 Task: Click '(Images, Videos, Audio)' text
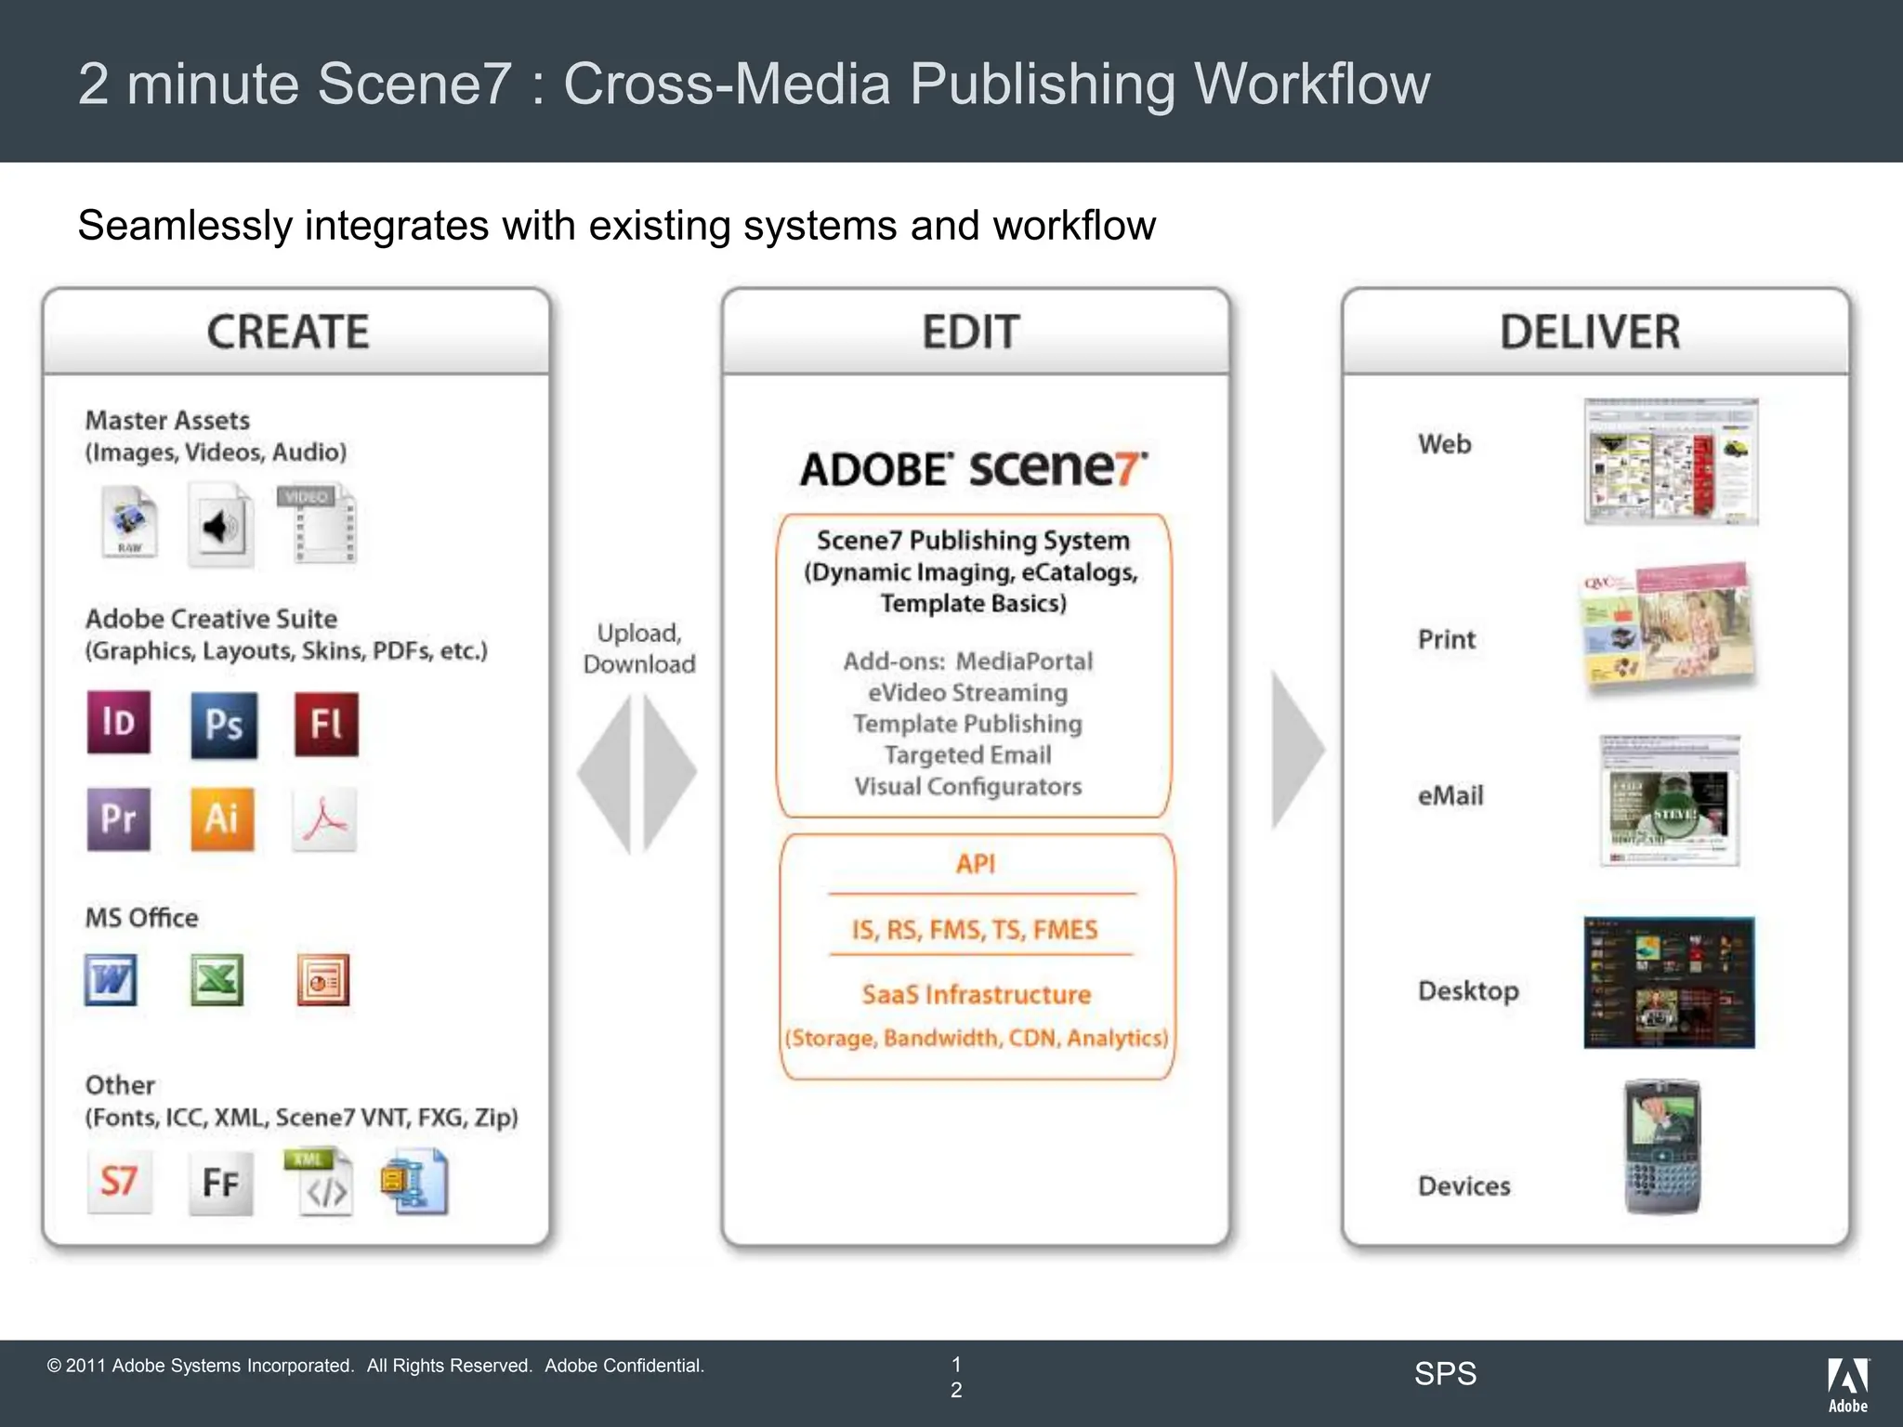[216, 452]
